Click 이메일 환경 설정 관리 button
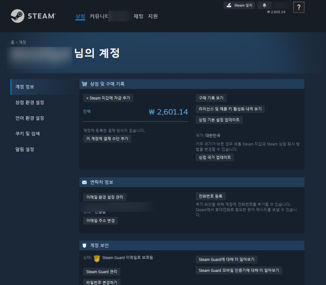The image size is (326, 285). coord(105,197)
